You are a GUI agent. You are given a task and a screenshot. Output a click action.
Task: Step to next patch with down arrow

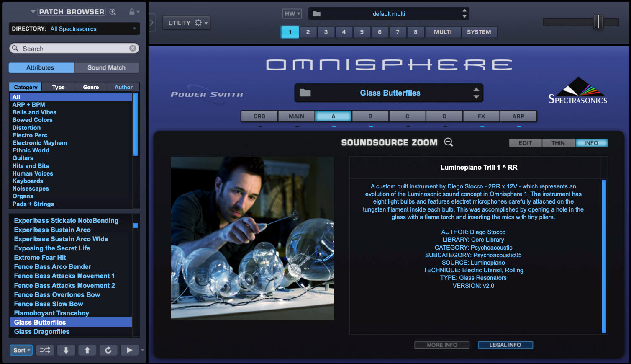[66, 350]
